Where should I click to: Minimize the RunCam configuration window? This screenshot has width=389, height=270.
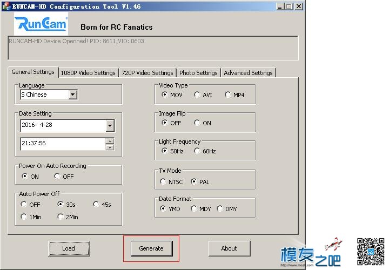280,6
